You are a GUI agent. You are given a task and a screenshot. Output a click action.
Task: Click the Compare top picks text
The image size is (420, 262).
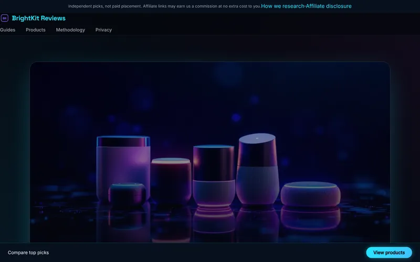(x=28, y=253)
